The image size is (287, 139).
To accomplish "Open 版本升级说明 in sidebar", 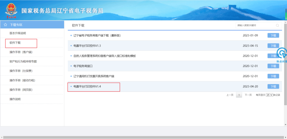I will pos(18,33).
